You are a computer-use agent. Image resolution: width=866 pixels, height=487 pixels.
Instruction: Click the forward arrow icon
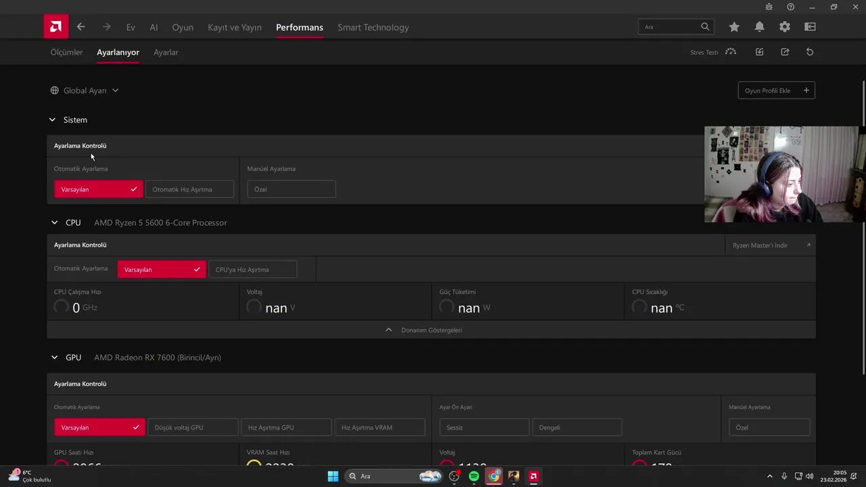coord(106,27)
